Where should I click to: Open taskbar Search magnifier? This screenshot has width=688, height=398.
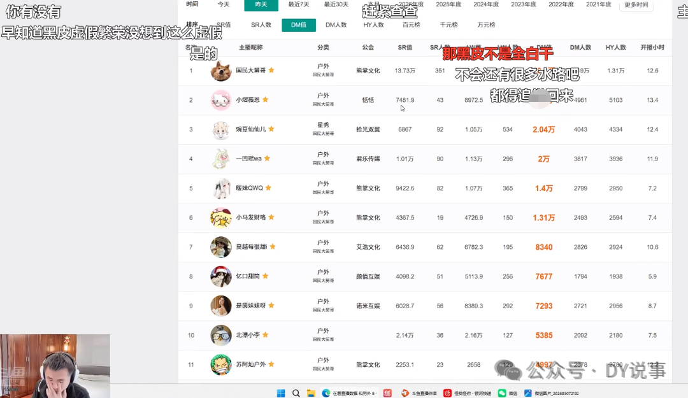296,393
